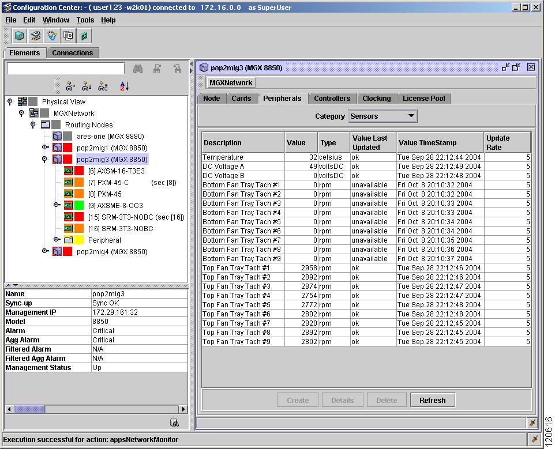Open the Controllers tab
Image resolution: width=555 pixels, height=449 pixels.
pos(332,99)
